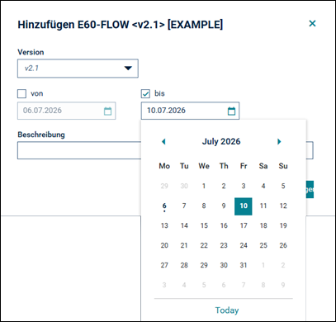
Task: Select July 18 in the calendar
Action: [263, 225]
